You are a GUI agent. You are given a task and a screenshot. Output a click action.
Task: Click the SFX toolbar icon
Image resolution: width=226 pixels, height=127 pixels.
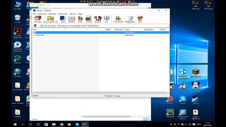tap(140, 19)
